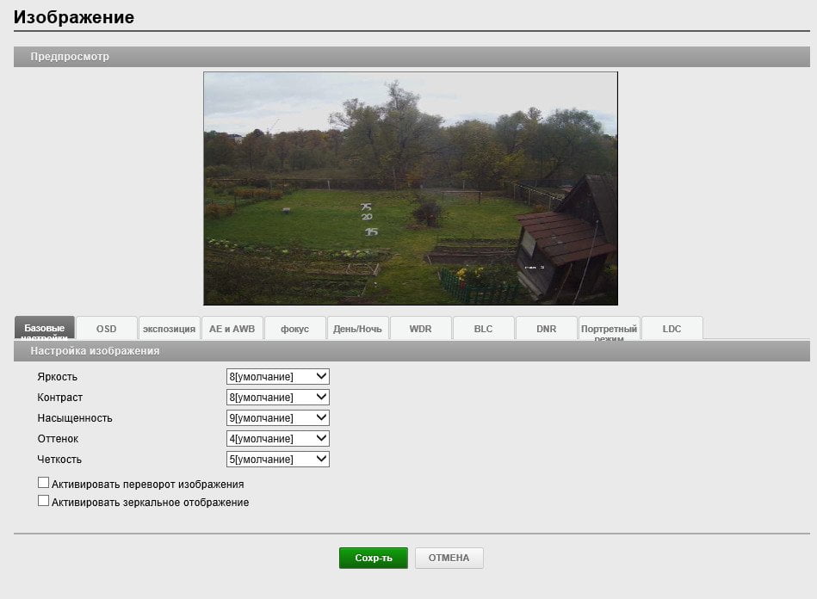817x599 pixels.
Task: Click the ОТМЕНА button
Action: pyautogui.click(x=449, y=558)
